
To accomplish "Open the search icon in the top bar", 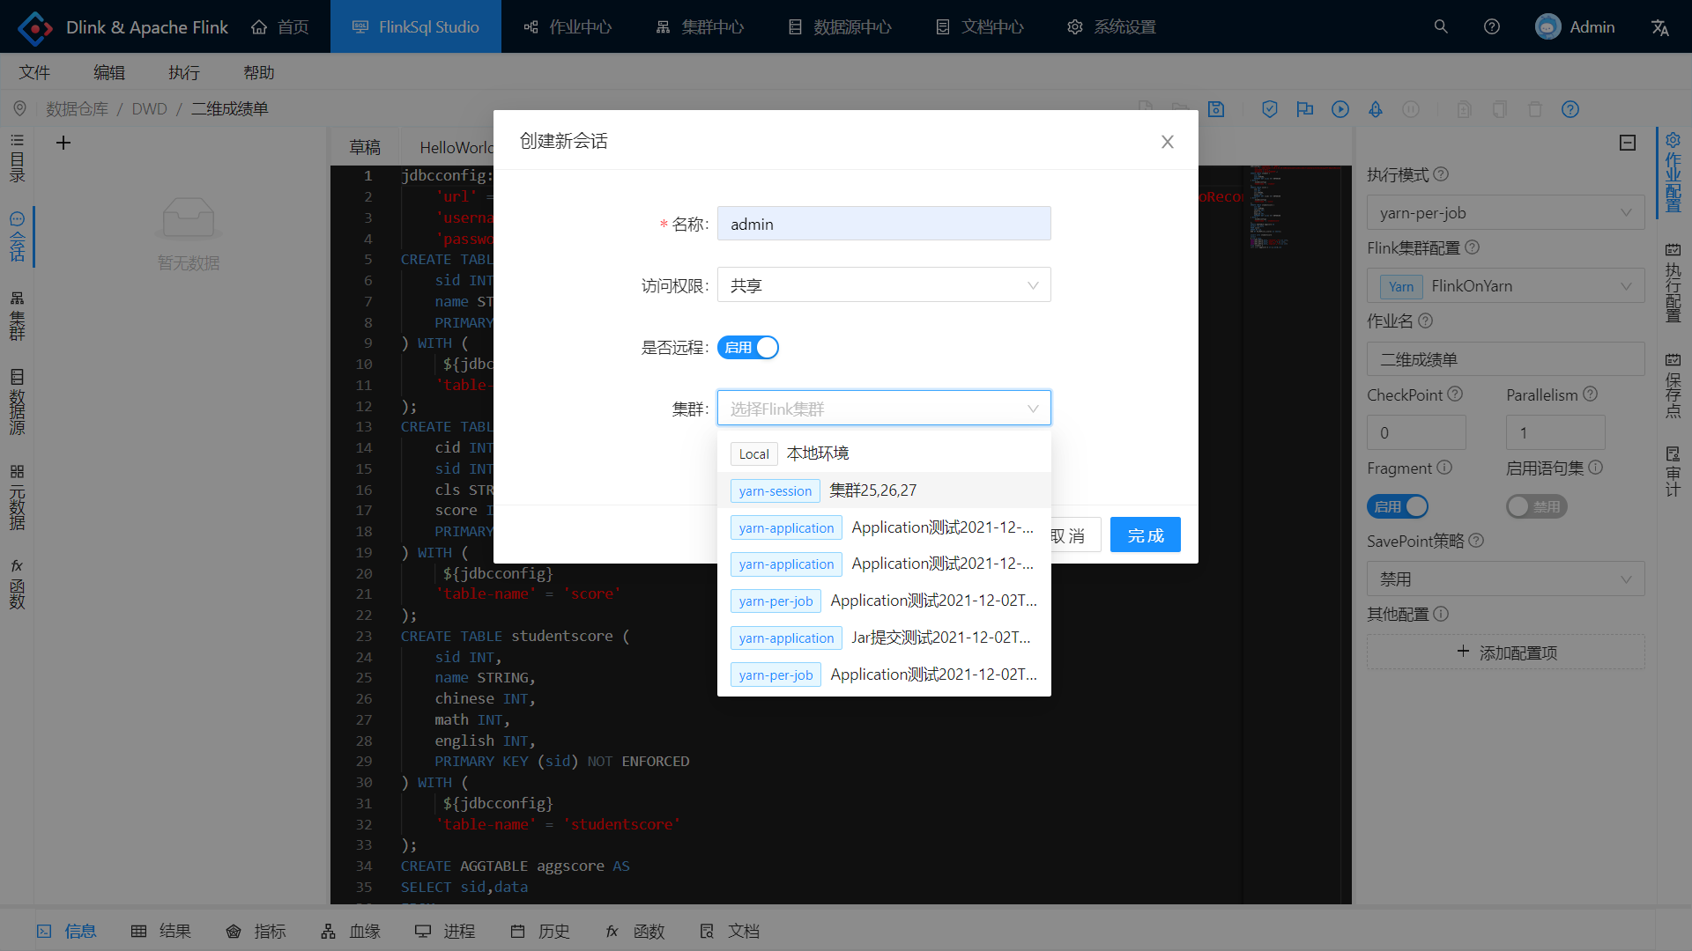I will click(x=1440, y=26).
